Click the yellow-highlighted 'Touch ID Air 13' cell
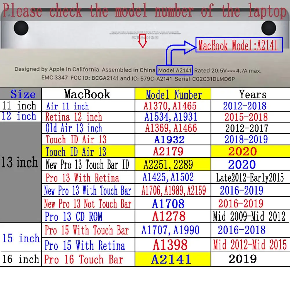 88,151
